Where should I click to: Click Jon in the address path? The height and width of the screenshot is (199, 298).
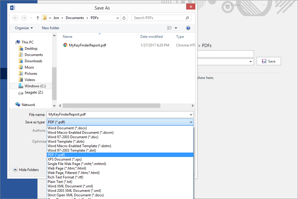pyautogui.click(x=56, y=18)
